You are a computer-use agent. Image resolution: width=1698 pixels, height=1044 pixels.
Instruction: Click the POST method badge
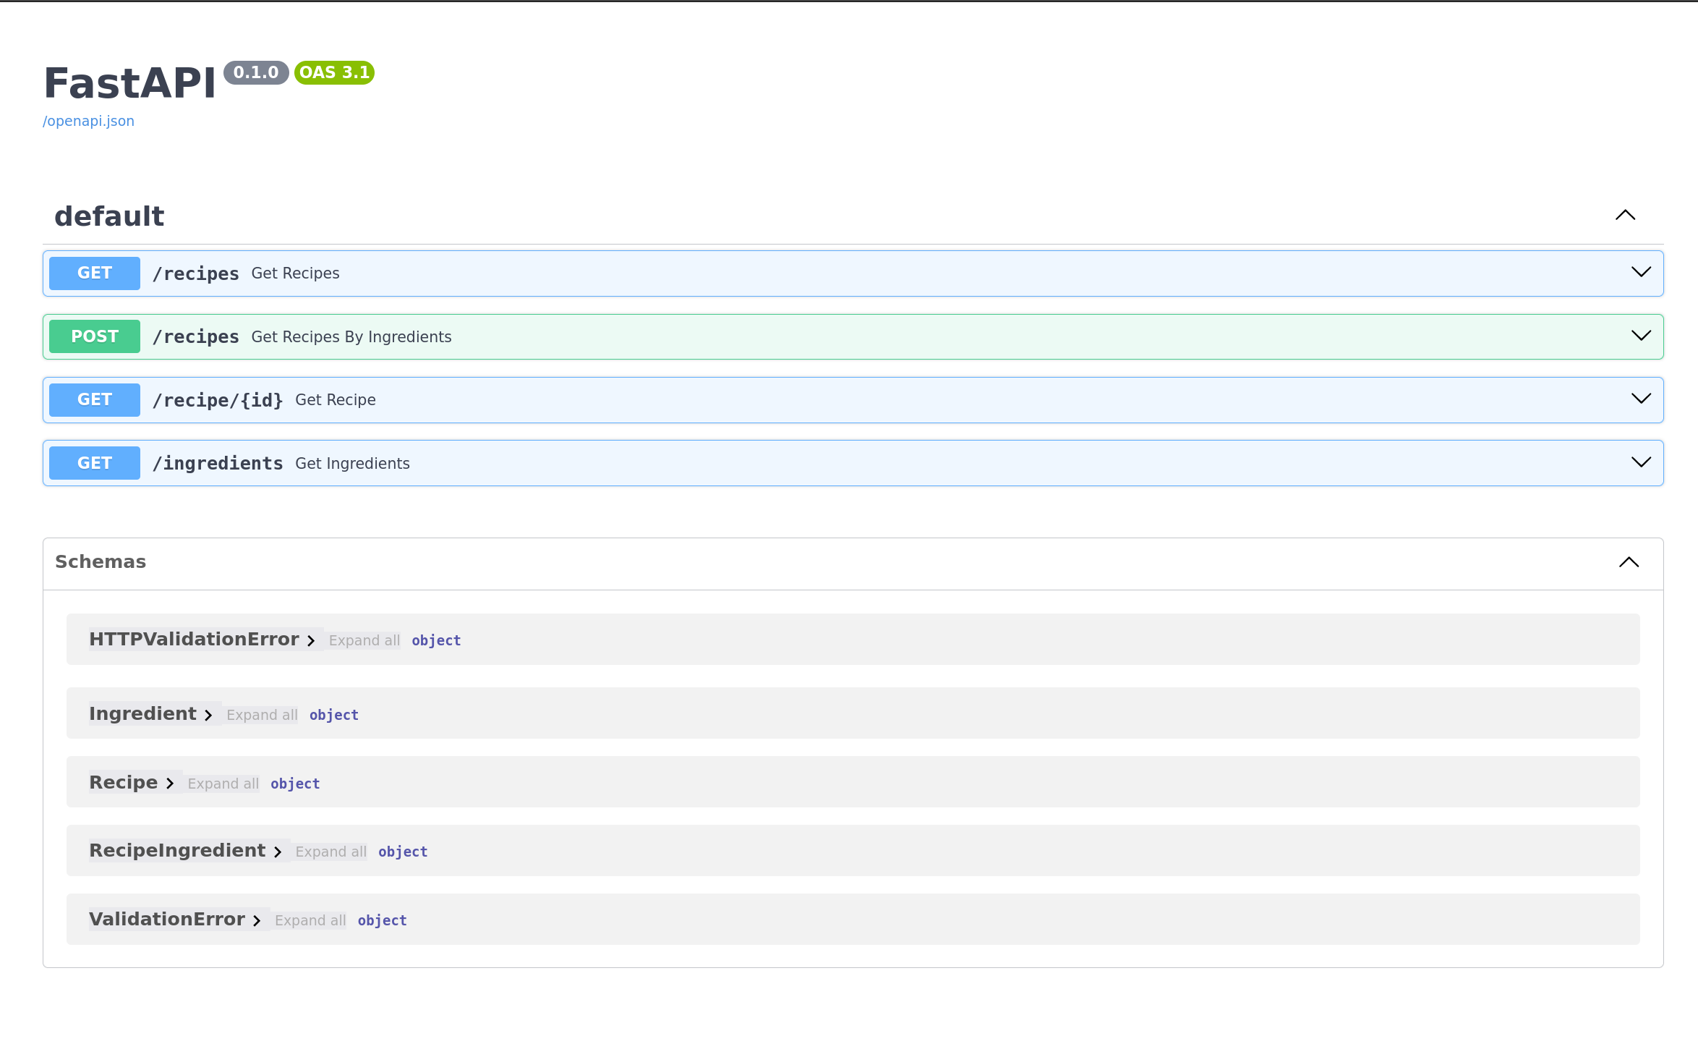click(x=95, y=336)
